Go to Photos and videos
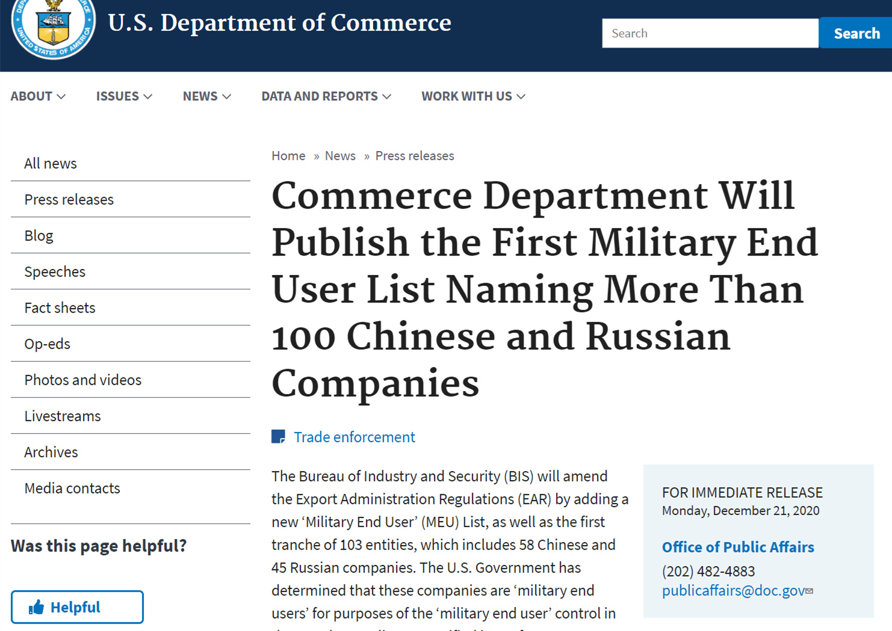Screen dimensions: 892x631 (x=131, y=380)
